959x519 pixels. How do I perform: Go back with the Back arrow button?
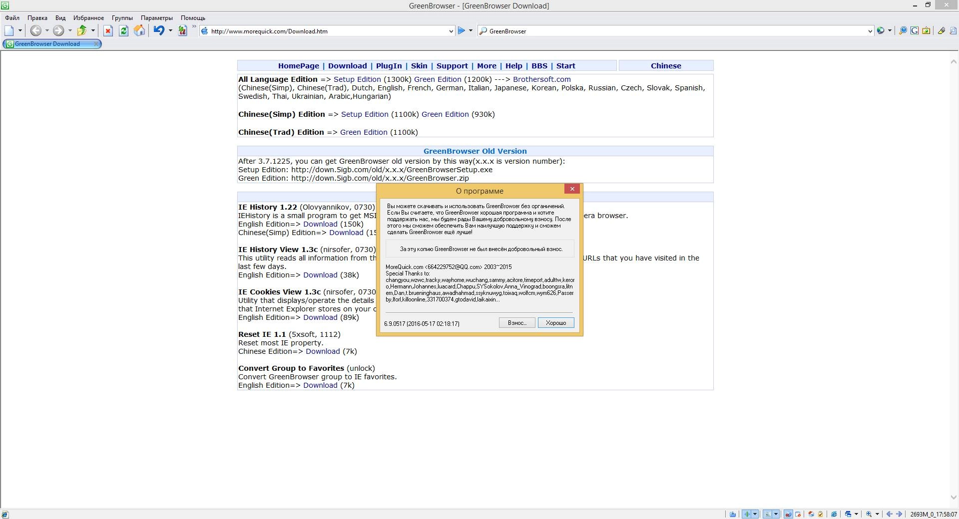coord(35,31)
